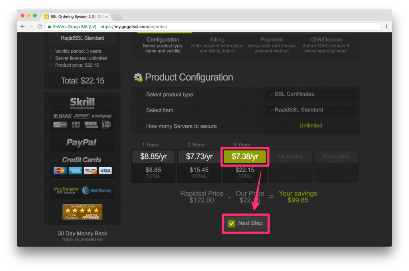Click the SSL favicon on the tab

tap(46, 17)
